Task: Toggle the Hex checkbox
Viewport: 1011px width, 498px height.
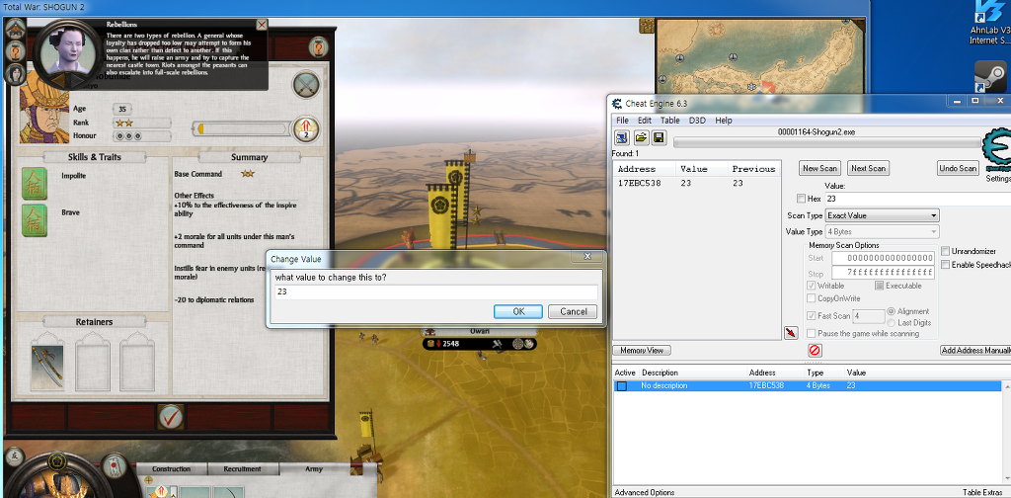Action: tap(801, 199)
